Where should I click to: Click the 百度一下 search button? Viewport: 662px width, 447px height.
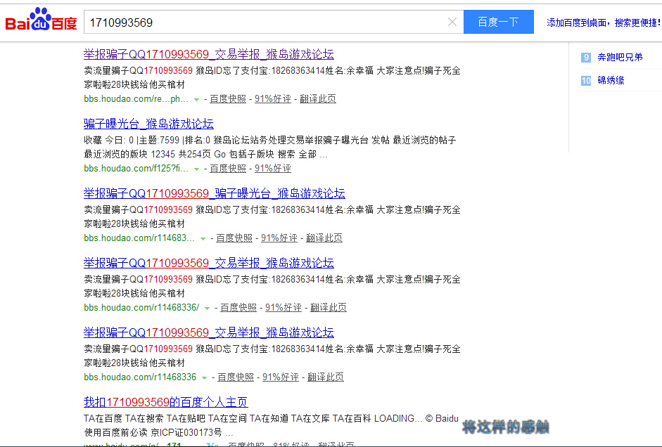499,22
